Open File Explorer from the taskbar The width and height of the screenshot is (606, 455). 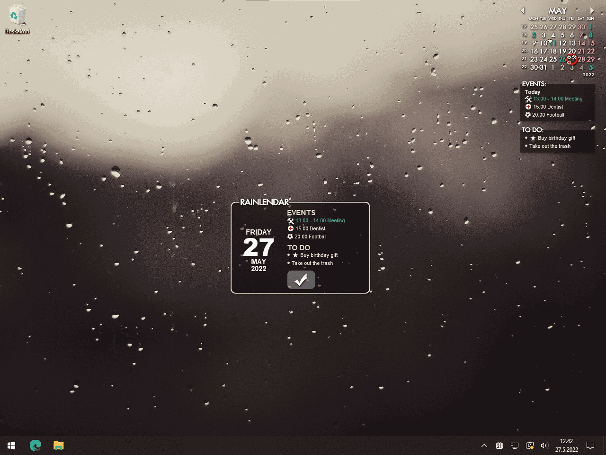click(59, 446)
